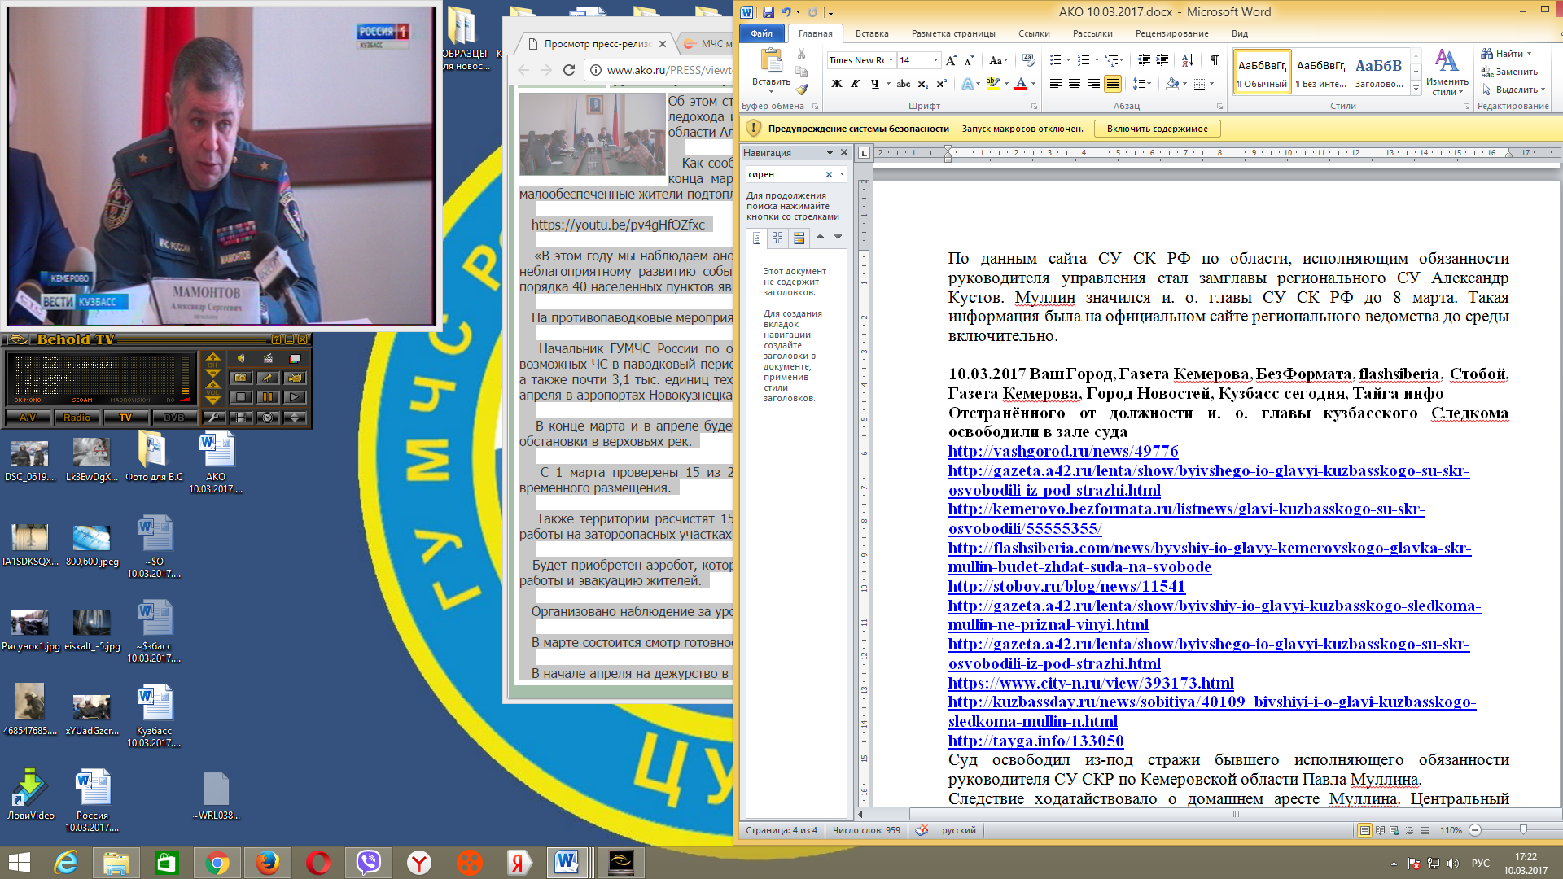Click the Increase Indent icon
1563x879 pixels.
[1162, 60]
